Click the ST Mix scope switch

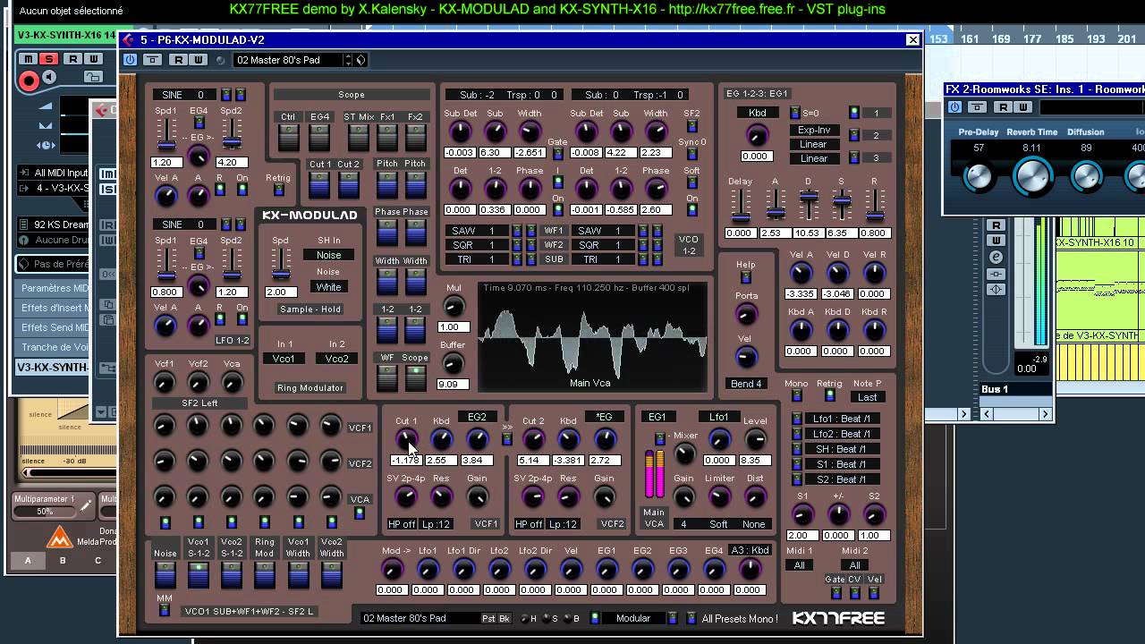pyautogui.click(x=358, y=137)
